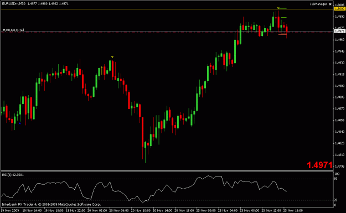This screenshot has width=346, height=213.
Task: Click the 20 Nov 02:00 time label
Action: tap(97, 211)
